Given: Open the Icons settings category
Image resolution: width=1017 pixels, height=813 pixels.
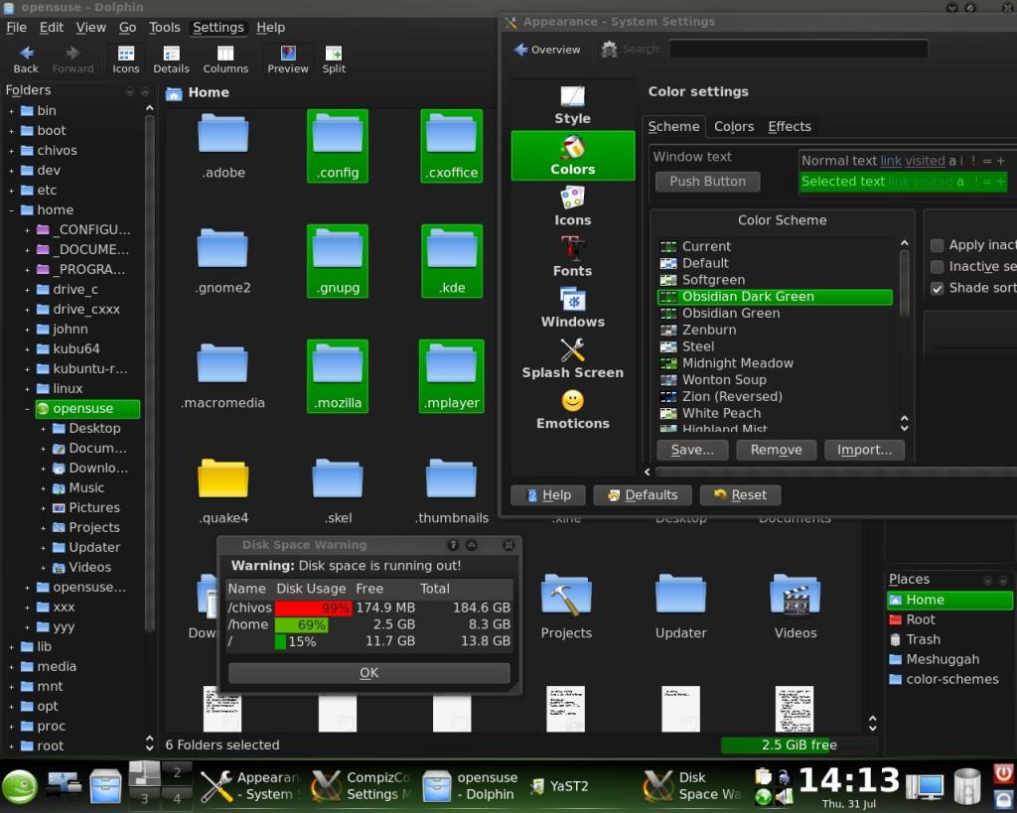Looking at the screenshot, I should click(572, 206).
